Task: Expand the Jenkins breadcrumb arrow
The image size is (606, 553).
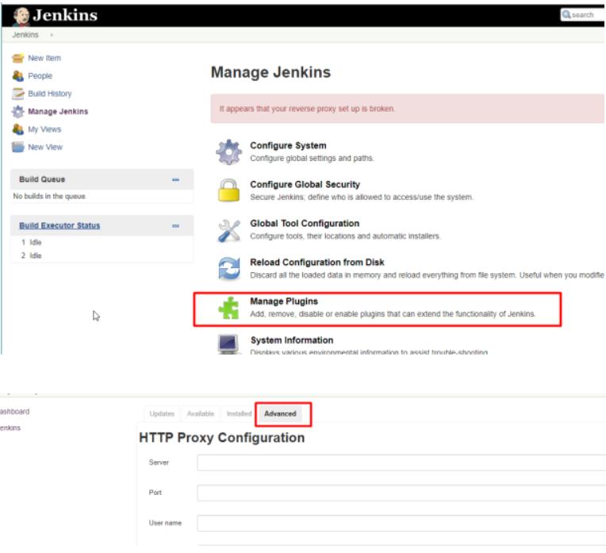Action: [52, 35]
